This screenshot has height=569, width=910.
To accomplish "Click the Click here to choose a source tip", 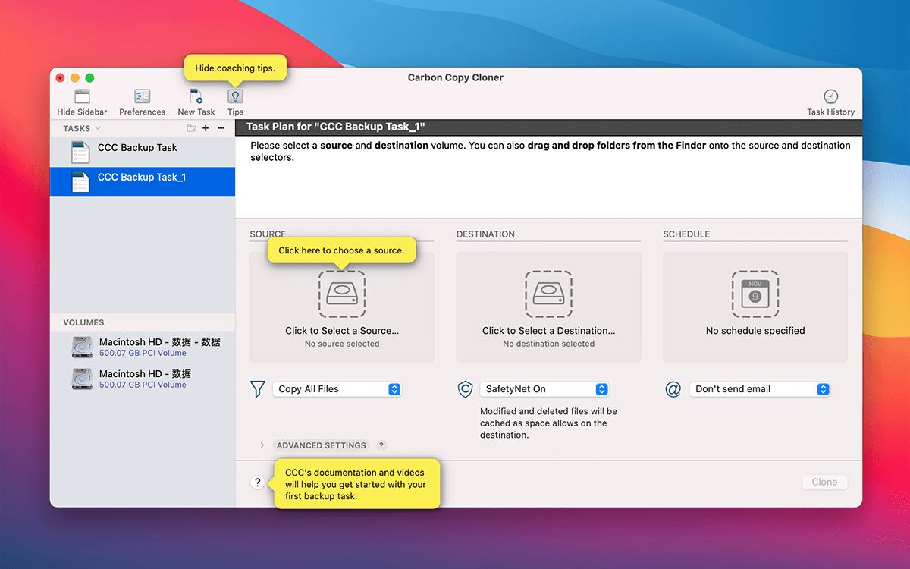I will [x=341, y=250].
